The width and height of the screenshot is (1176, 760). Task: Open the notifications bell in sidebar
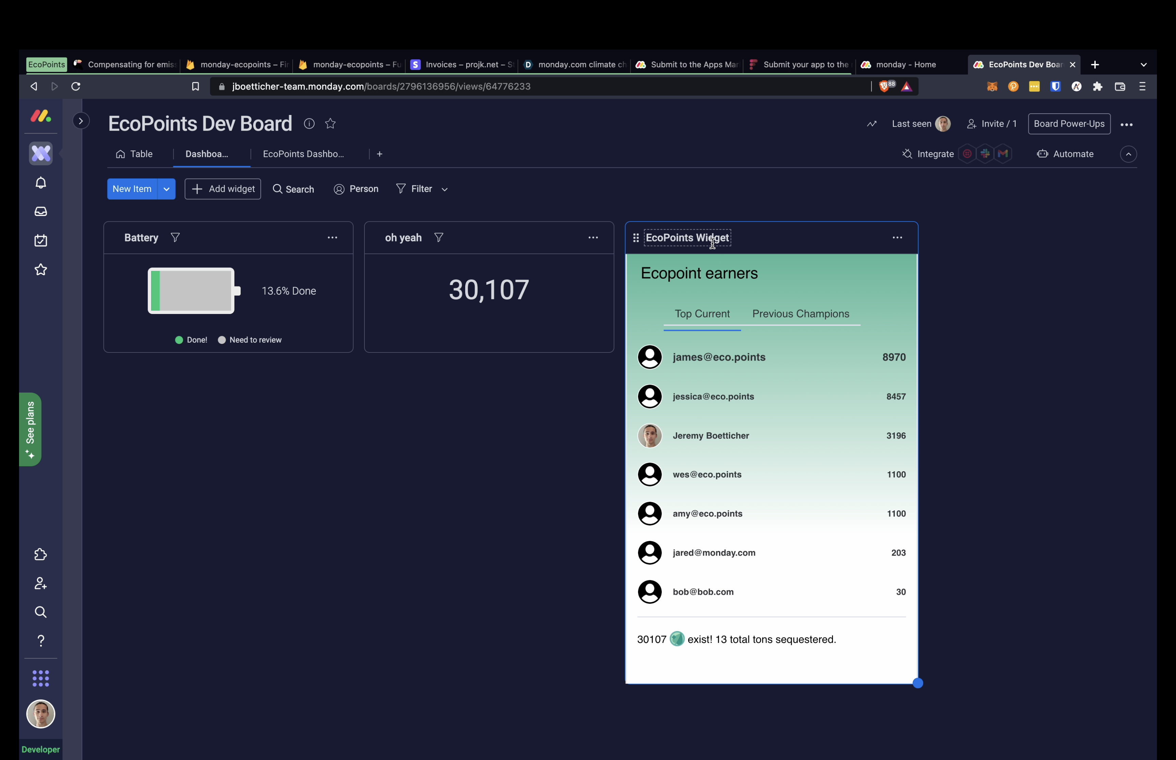tap(40, 183)
